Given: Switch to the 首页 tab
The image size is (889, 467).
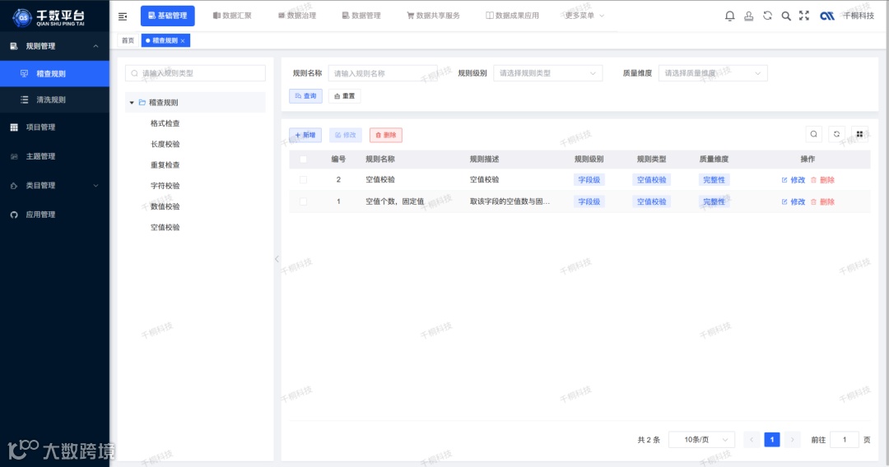Looking at the screenshot, I should (128, 41).
